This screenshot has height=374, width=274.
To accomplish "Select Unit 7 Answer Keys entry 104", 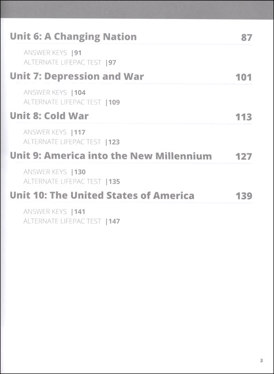I will pyautogui.click(x=54, y=93).
